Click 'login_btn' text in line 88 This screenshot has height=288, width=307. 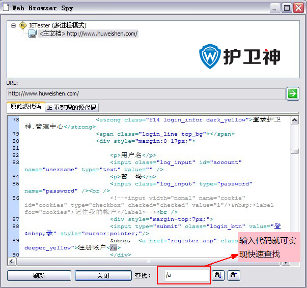click(x=227, y=227)
